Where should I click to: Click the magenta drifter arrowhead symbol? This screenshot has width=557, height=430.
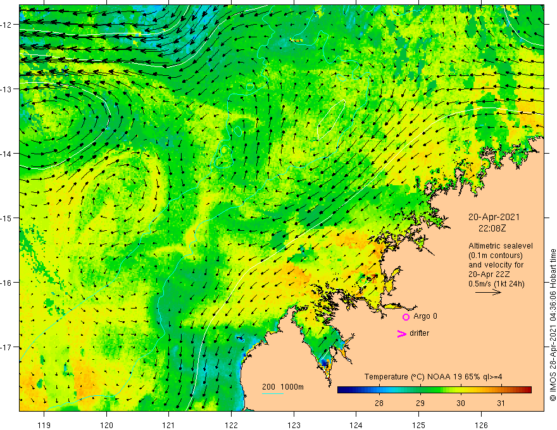point(402,333)
